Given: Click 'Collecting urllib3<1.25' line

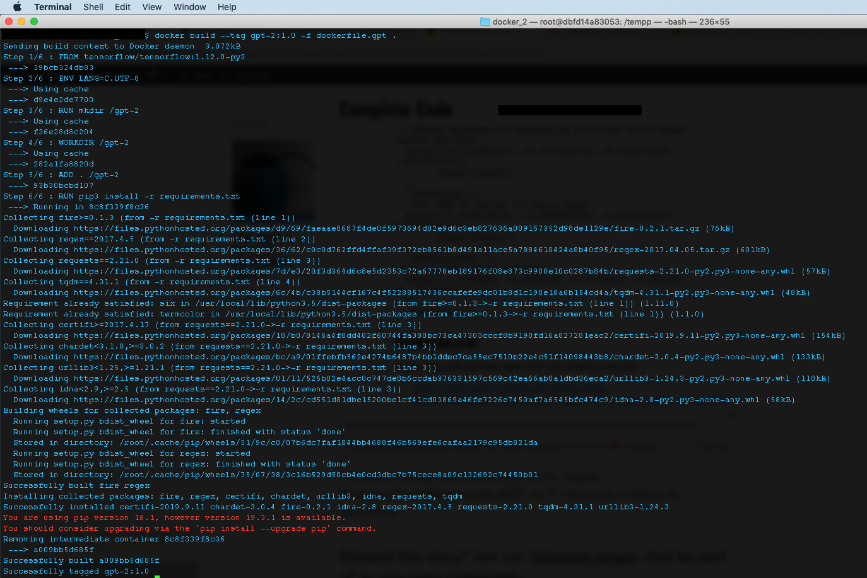Looking at the screenshot, I should coord(220,367).
